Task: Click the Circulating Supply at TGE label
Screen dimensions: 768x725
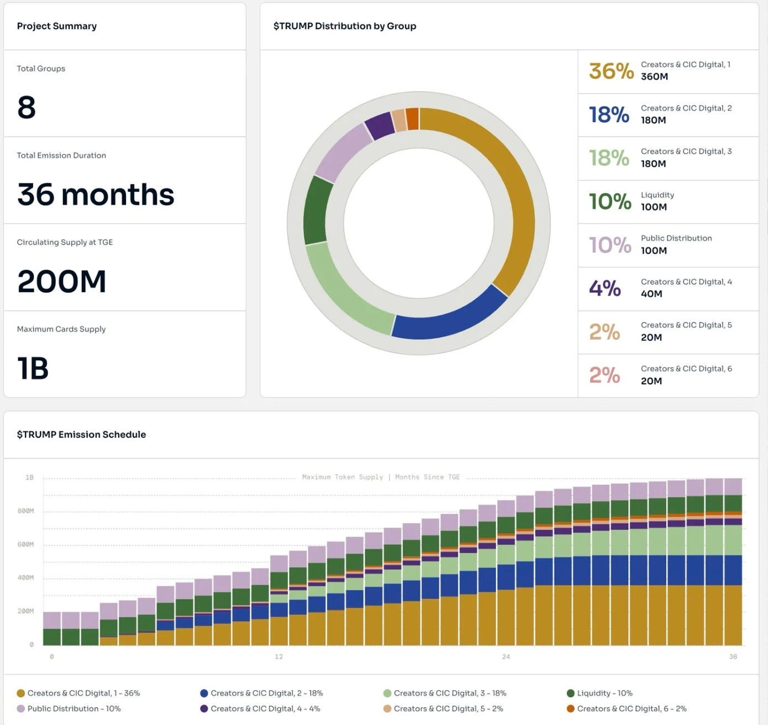Action: pyautogui.click(x=65, y=242)
